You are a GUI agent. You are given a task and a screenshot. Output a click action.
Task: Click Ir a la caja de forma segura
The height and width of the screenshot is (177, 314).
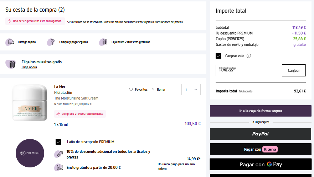(x=261, y=111)
